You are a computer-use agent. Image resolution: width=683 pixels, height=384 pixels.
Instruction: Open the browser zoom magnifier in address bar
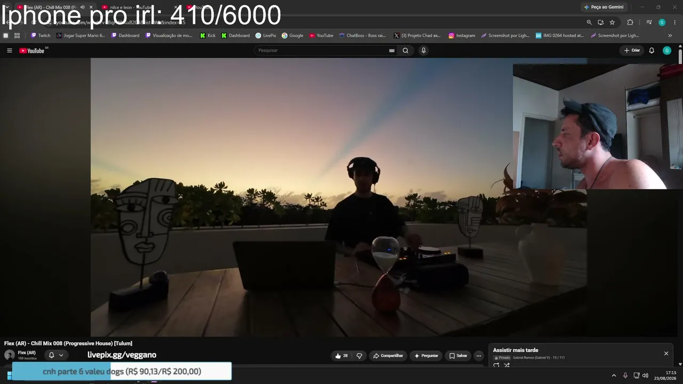pyautogui.click(x=589, y=22)
